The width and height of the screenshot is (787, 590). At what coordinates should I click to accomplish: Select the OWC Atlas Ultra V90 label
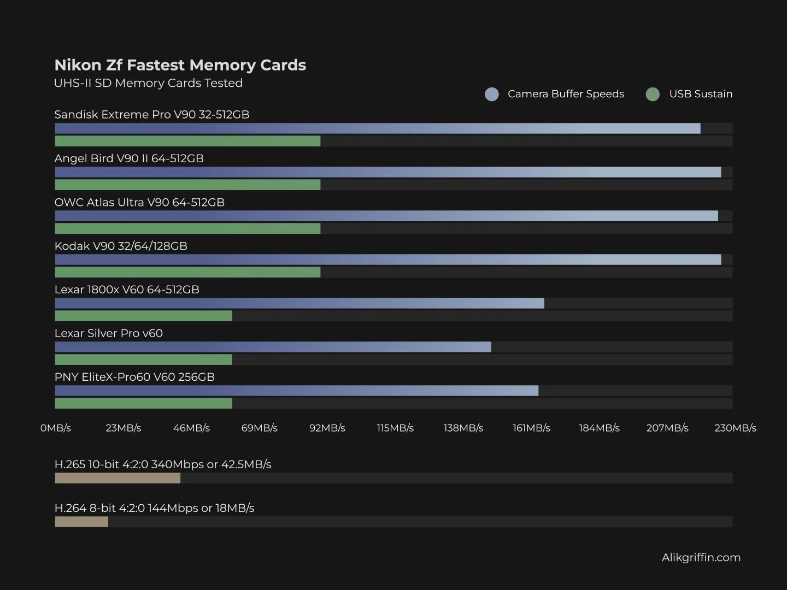139,202
